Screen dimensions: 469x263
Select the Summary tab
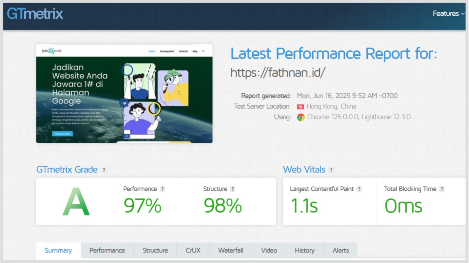pos(58,250)
